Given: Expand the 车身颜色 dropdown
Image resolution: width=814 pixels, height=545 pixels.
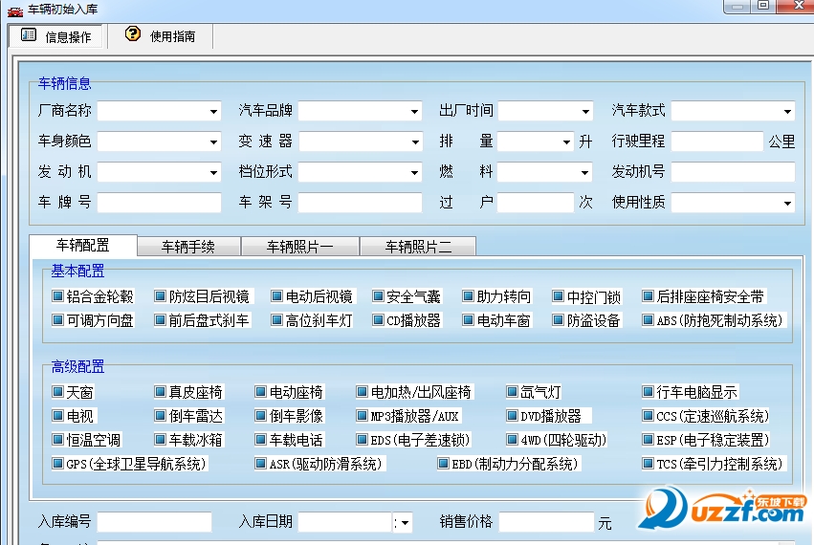Looking at the screenshot, I should [x=213, y=142].
